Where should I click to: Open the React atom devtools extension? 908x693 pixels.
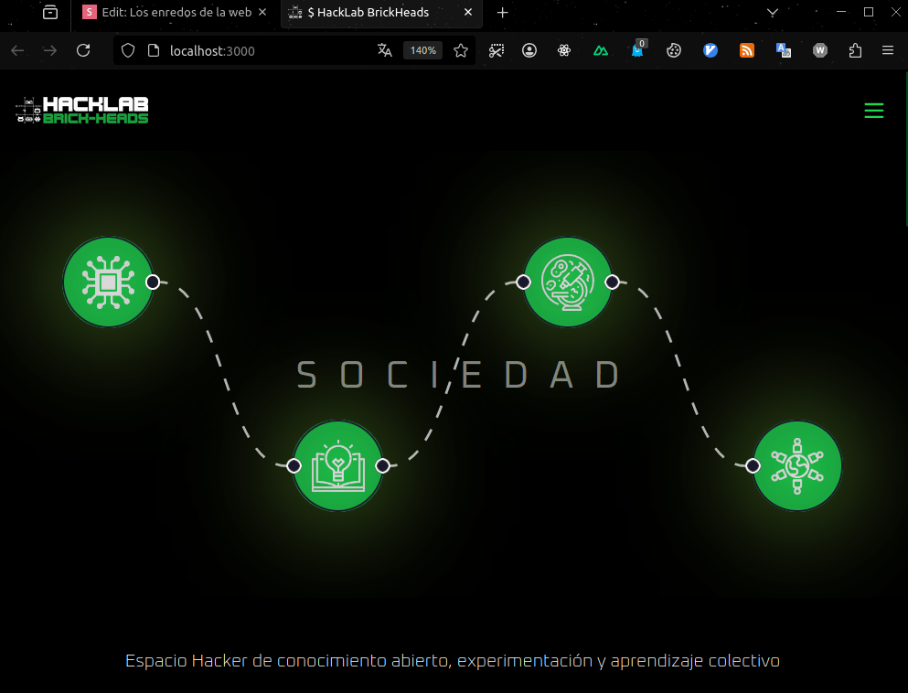click(564, 50)
